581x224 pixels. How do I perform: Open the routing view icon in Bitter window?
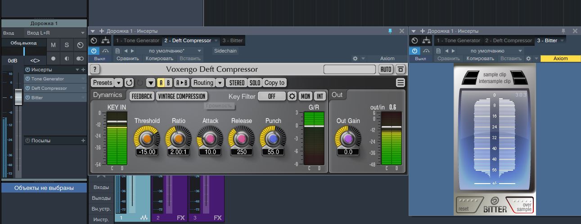pyautogui.click(x=427, y=40)
